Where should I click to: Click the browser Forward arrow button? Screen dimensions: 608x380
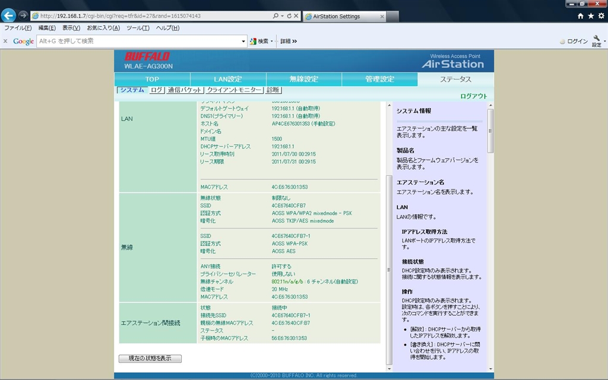(23, 15)
